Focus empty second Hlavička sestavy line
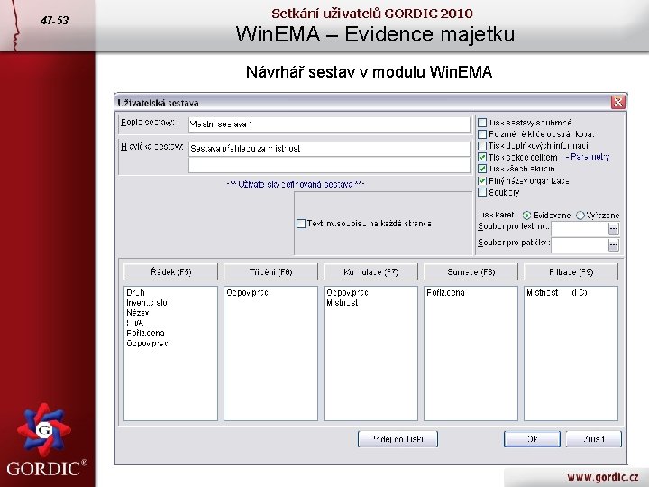649x487 pixels. (329, 165)
